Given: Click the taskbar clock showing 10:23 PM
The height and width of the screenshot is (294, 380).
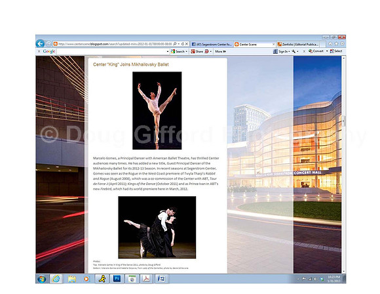Looking at the screenshot, I should click(333, 279).
